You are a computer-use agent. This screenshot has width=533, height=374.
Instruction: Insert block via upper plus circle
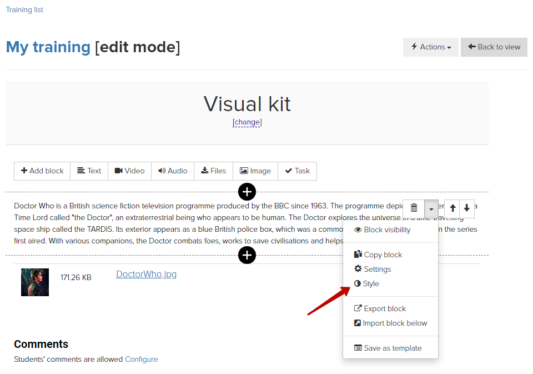pos(247,192)
